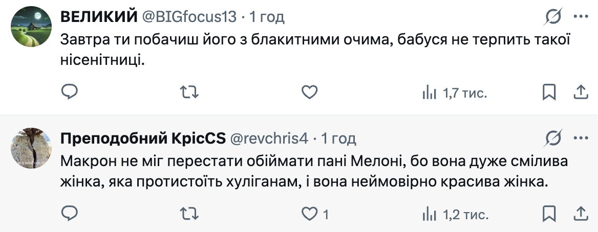
Task: Open more menu for revchris4 tweet
Action: click(580, 138)
